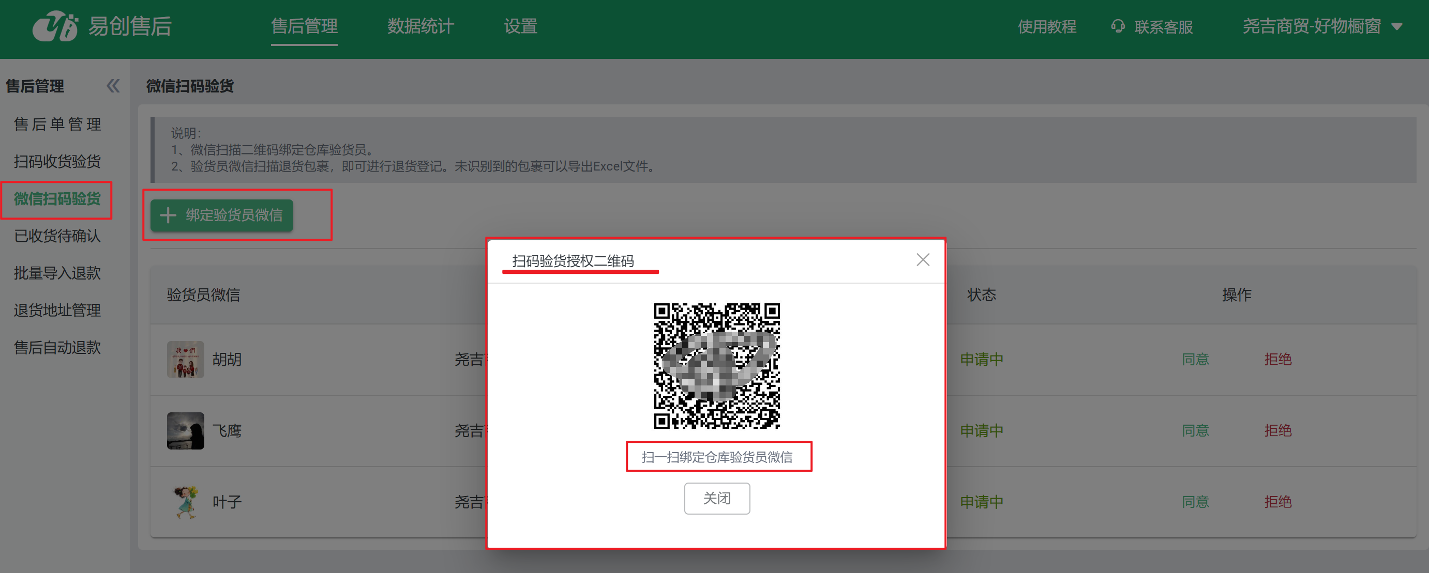Screen dimensions: 1429x573
Task: Click the 联系客服 headset icon
Action: [x=1117, y=26]
